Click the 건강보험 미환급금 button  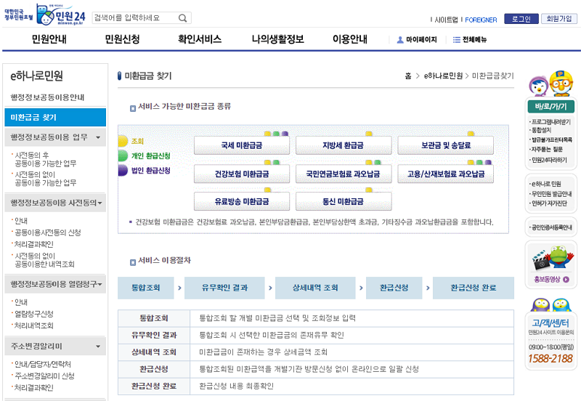(241, 174)
